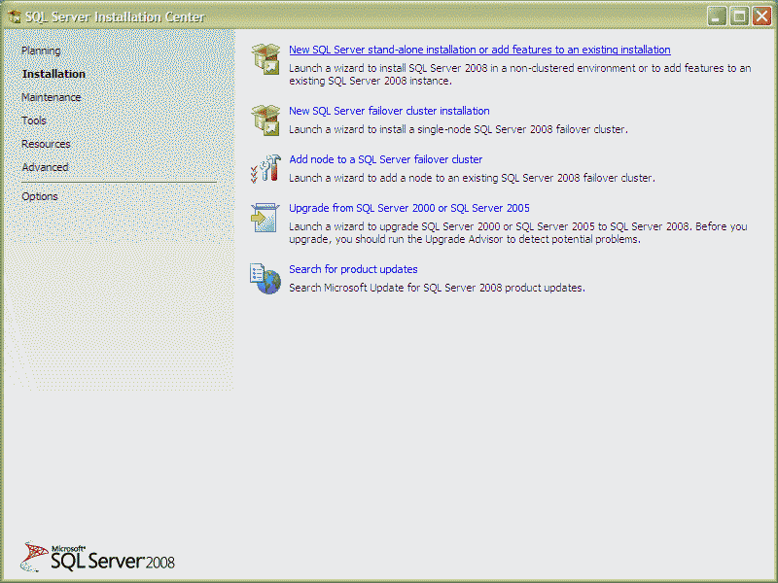Open the Tools section
The width and height of the screenshot is (778, 583).
[x=34, y=120]
